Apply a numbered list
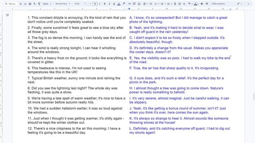This screenshot has width=255, height=143. tap(169, 4)
